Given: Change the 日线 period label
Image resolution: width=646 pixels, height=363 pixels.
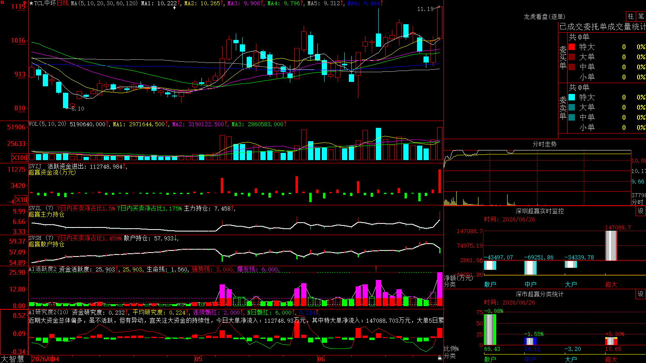Looking at the screenshot, I should coord(63,3).
